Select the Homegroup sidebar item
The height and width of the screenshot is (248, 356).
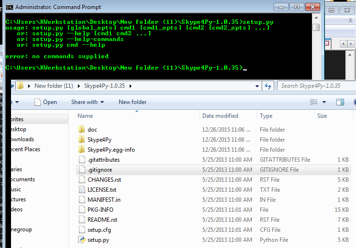point(22,229)
